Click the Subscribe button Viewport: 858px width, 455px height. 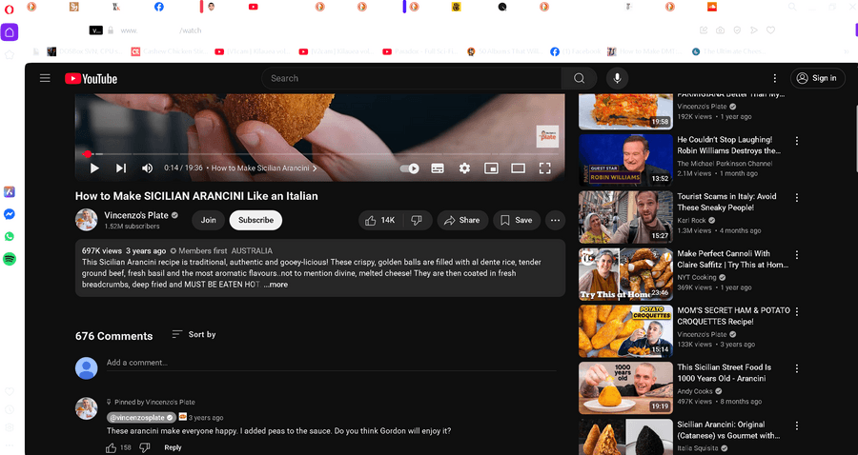(255, 220)
